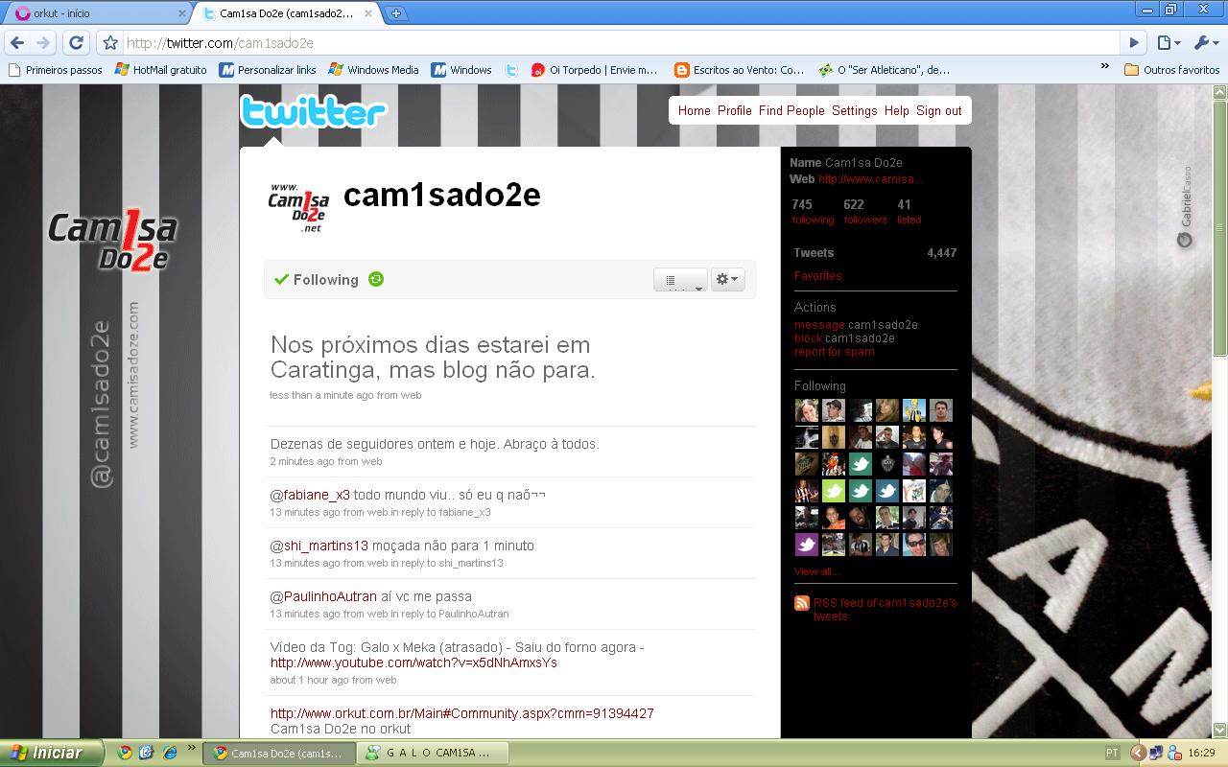Image resolution: width=1228 pixels, height=767 pixels.
Task: Open the profile Web link www.camisa...
Action: (x=870, y=178)
